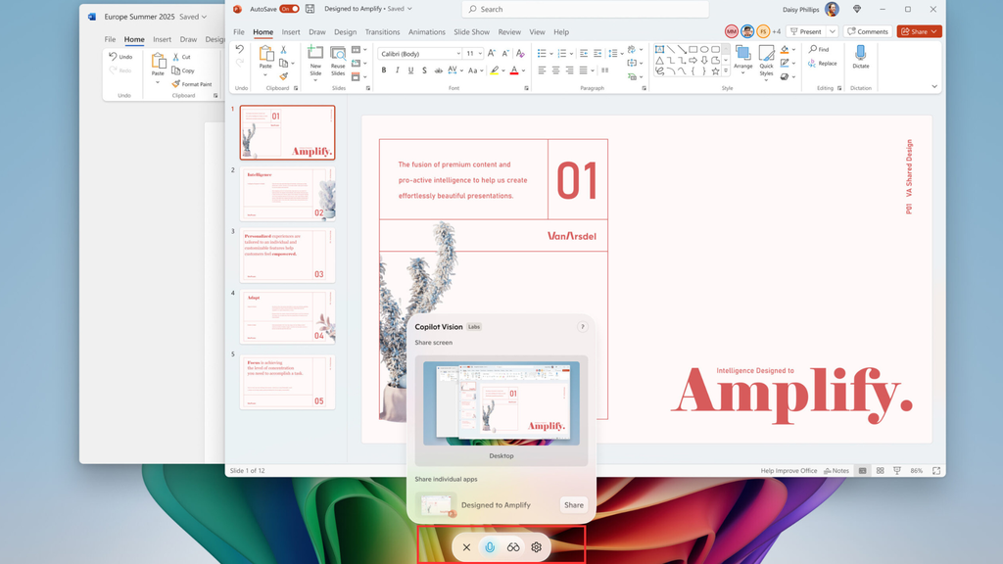Screen dimensions: 1003x564
Task: Toggle Notes pane in status bar
Action: pos(836,471)
